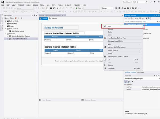Toggle Preview Selected Items in Solution Explorer
Viewport: 160px width, 119px height.
[149, 19]
